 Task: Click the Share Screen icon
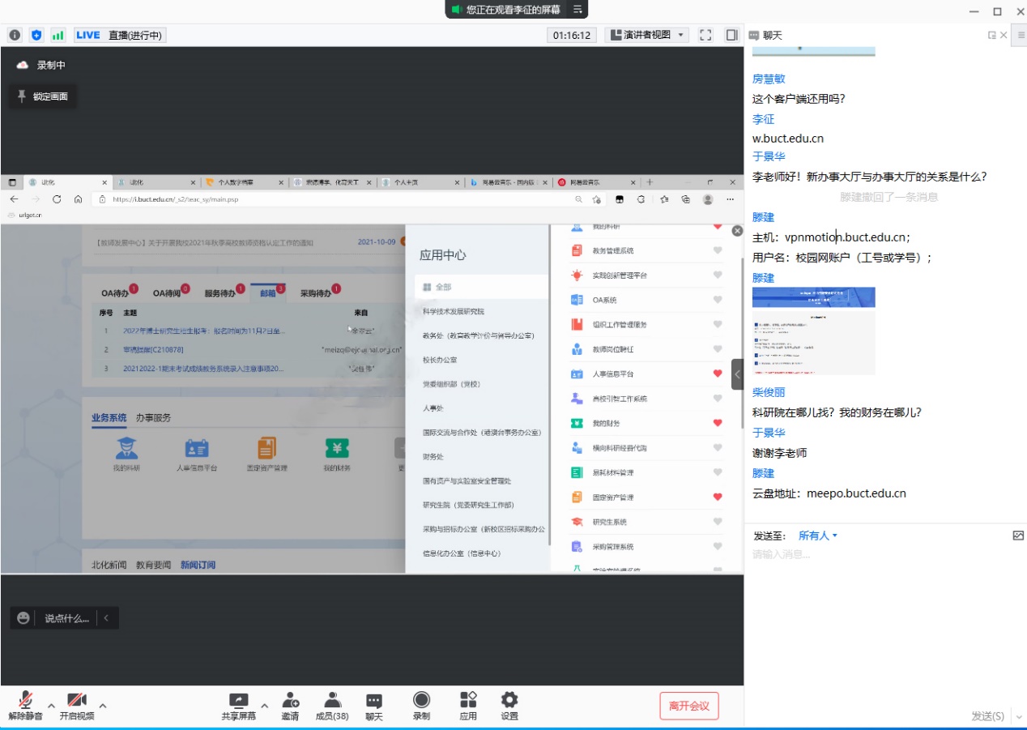[x=238, y=705]
